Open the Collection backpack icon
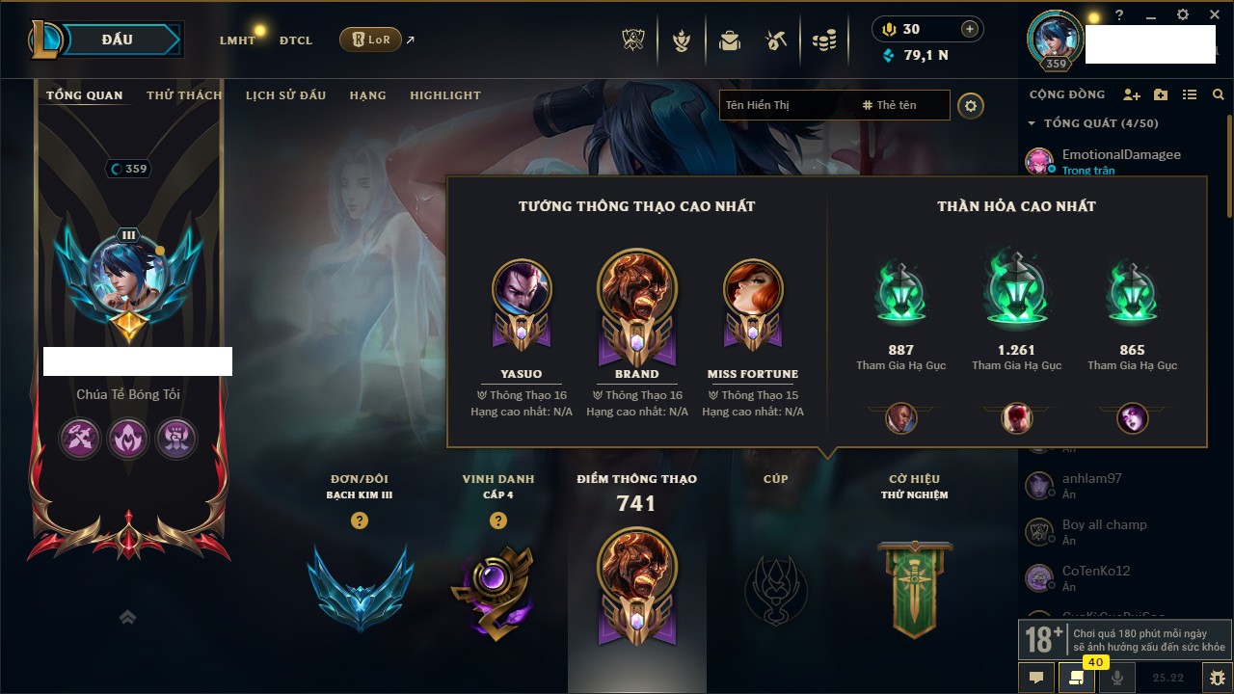This screenshot has width=1234, height=694. coord(730,40)
